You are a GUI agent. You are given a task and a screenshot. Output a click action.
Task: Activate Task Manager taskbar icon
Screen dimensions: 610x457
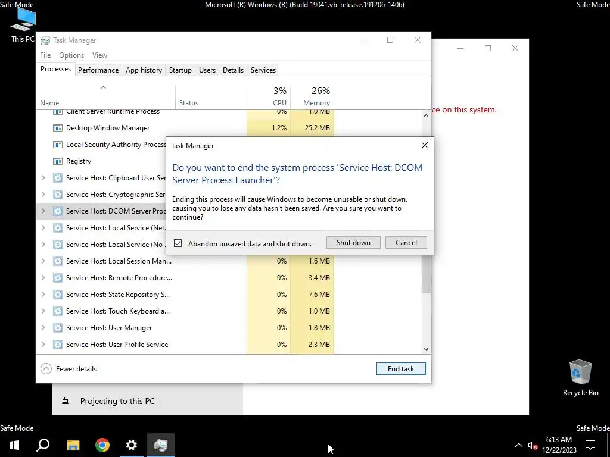click(x=161, y=445)
